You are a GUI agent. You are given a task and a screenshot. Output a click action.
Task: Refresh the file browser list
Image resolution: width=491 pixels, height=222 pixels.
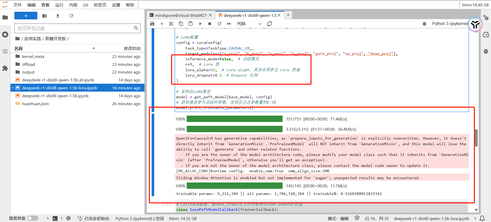pos(71,16)
